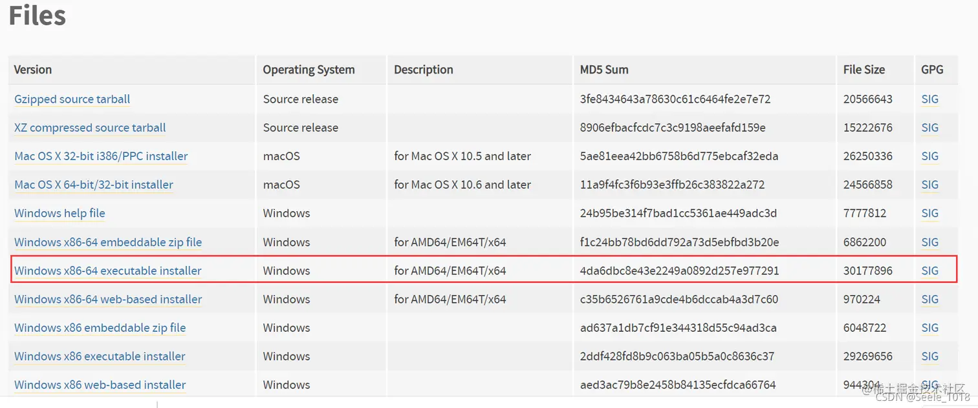
Task: Select MD5 sum 2ddf428fd8b9c063ba05b5a0c8636c37
Action: 677,356
